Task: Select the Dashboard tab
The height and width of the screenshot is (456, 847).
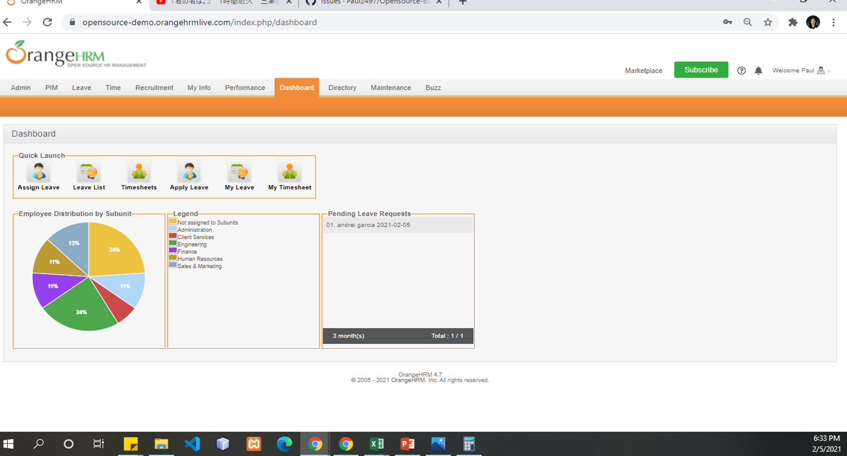Action: coord(297,88)
